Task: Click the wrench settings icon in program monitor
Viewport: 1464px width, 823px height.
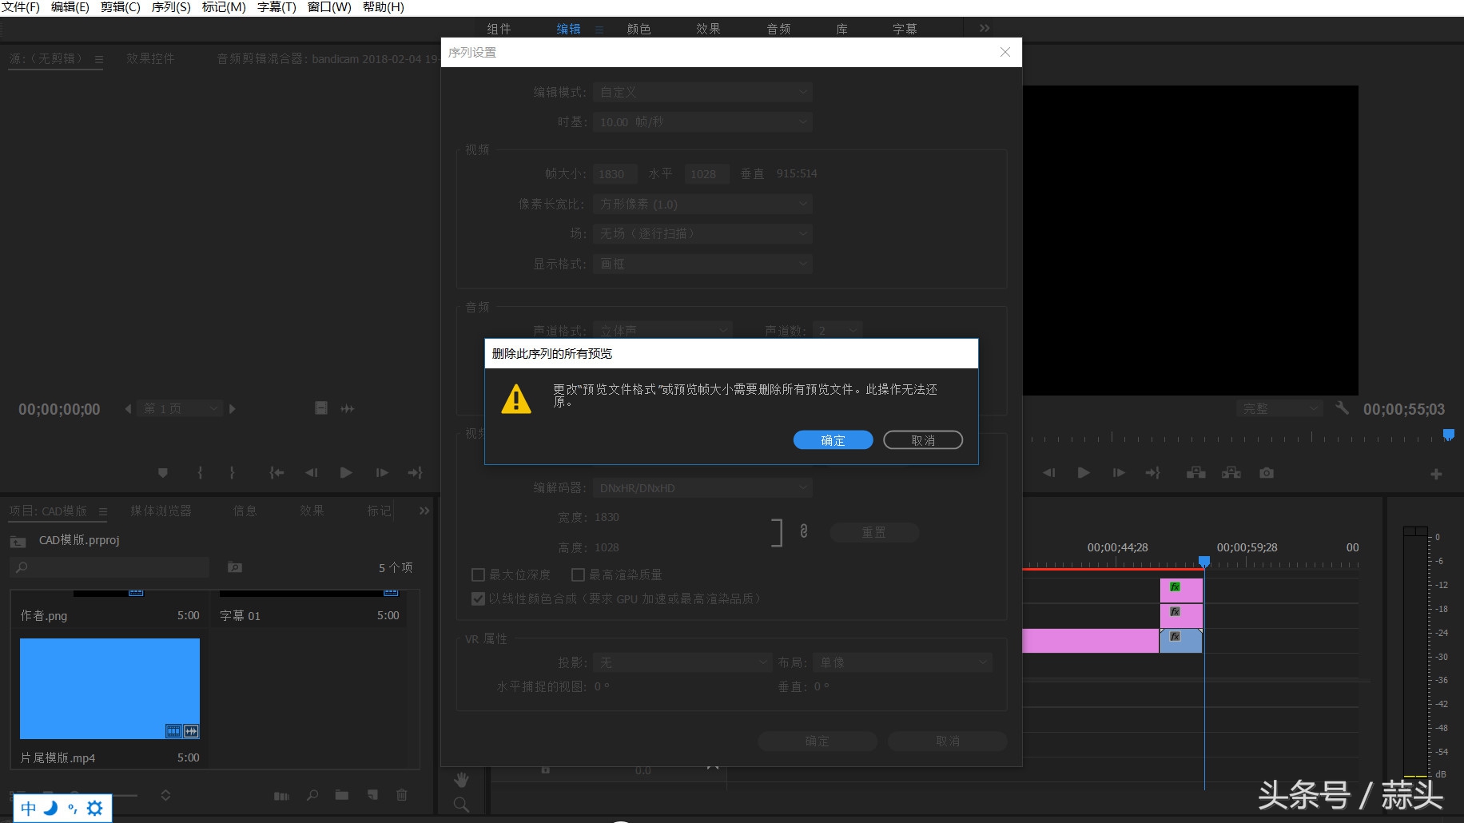Action: 1342,408
